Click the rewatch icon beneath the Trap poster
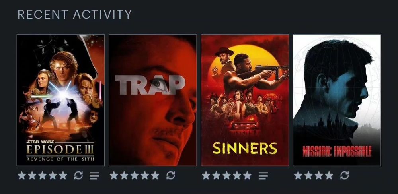 click(x=171, y=175)
